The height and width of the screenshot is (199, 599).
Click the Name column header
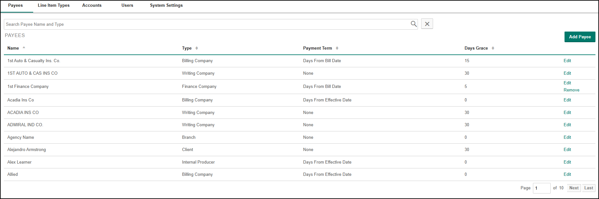[13, 48]
